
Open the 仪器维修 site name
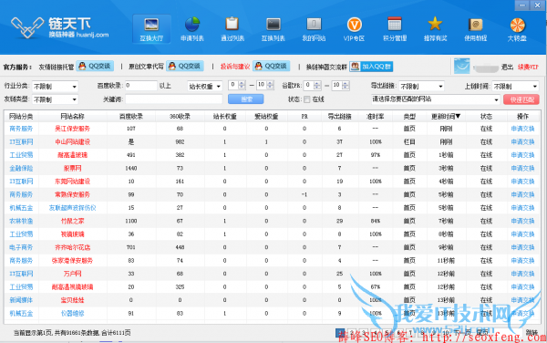(72, 313)
